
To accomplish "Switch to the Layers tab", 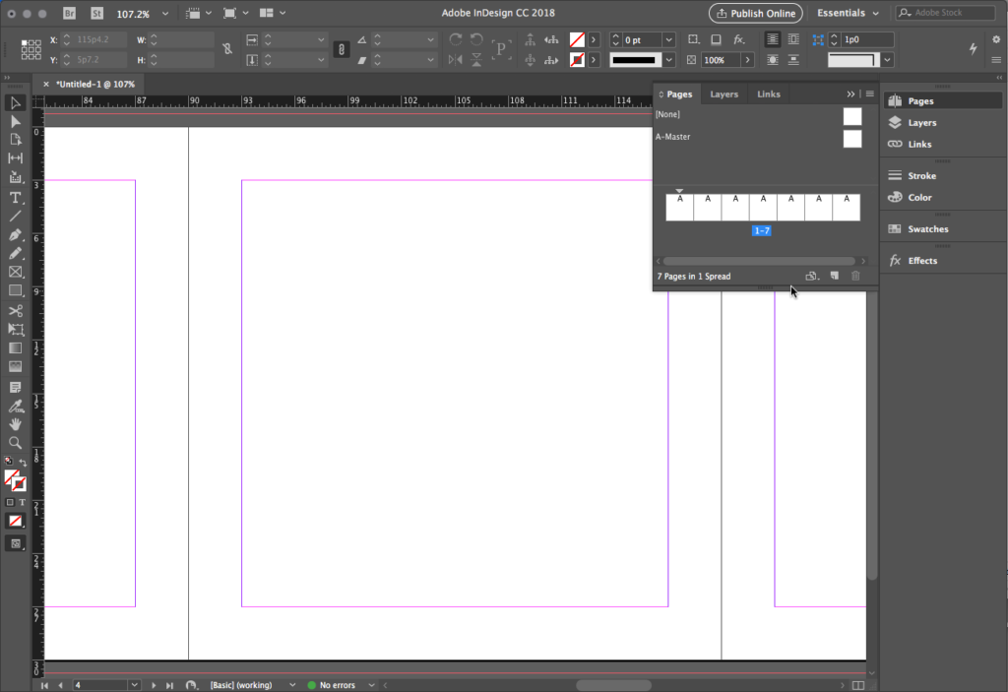I will pyautogui.click(x=724, y=94).
